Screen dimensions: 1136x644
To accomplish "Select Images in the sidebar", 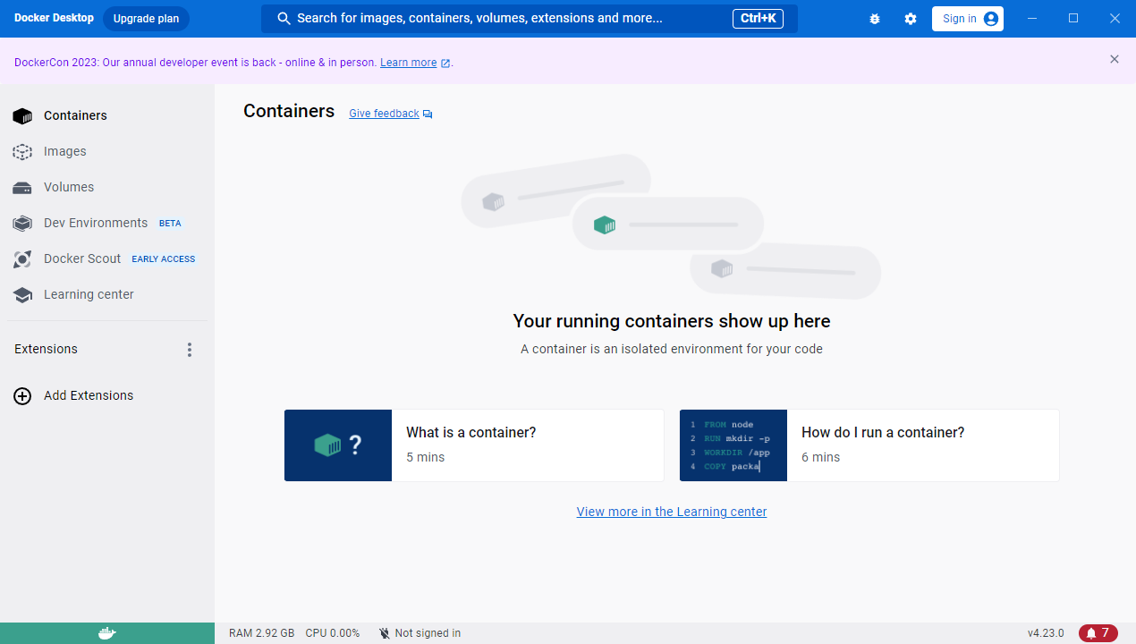I will [x=65, y=151].
